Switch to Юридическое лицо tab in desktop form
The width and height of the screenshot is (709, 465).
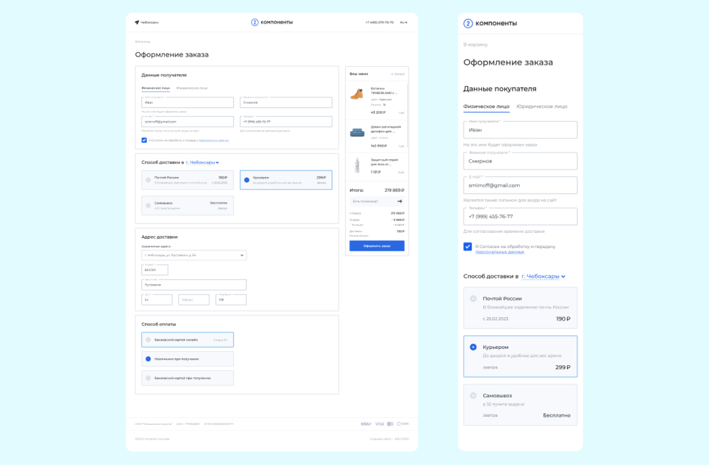(192, 88)
